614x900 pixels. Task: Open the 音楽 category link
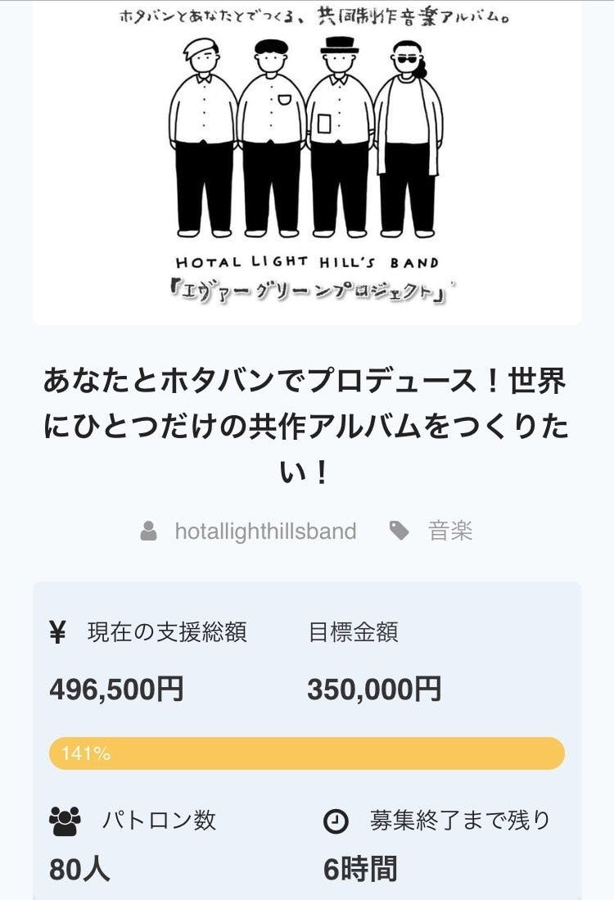(x=450, y=531)
